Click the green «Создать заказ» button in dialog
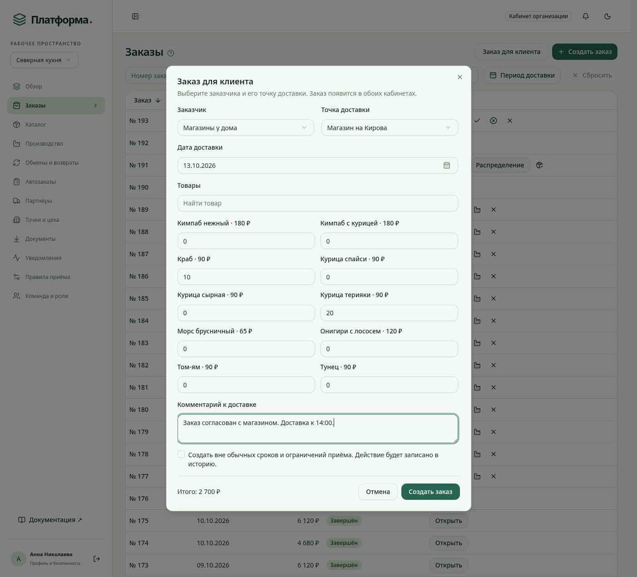The image size is (637, 577). (x=430, y=492)
